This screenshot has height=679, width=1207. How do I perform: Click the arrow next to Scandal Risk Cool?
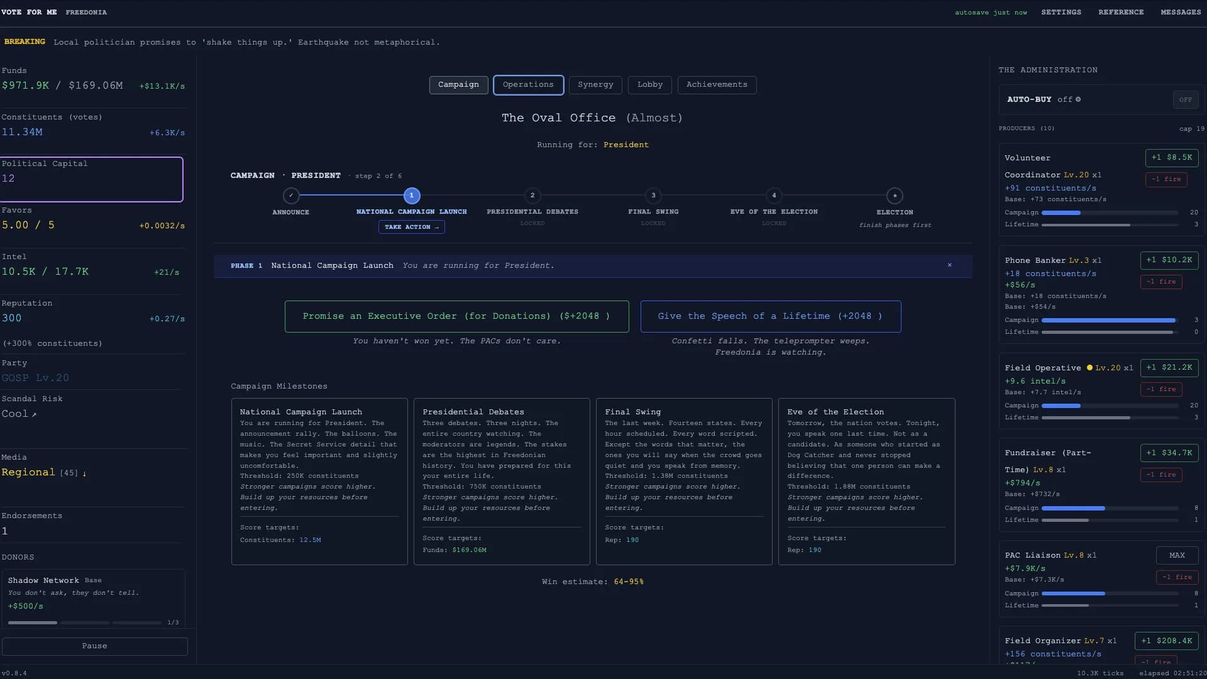coord(34,414)
